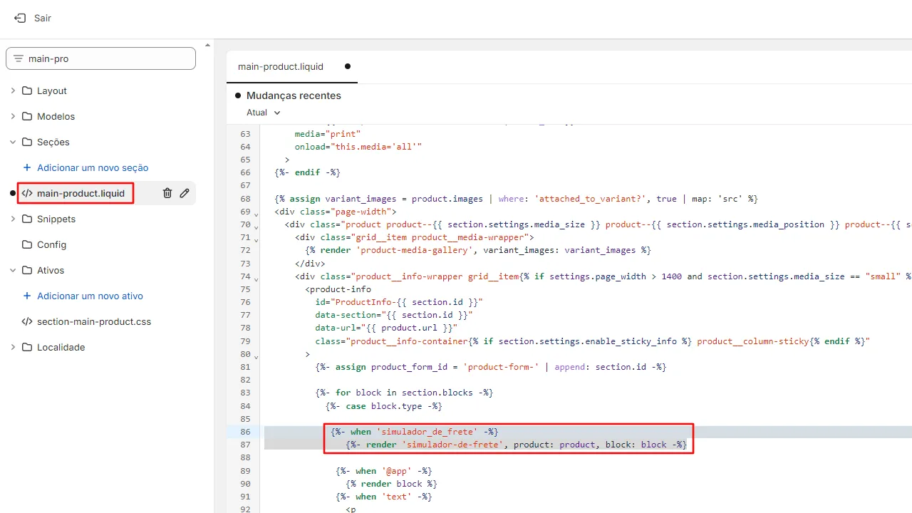
Task: Click 'product-media-gallery' text on line 72
Action: 415,250
